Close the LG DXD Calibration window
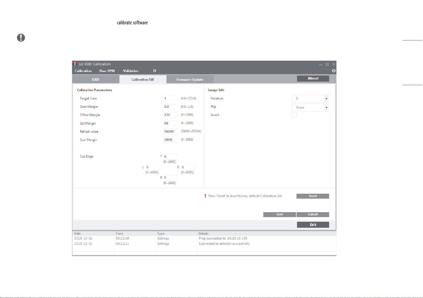Screen dimensions: 423x298 pos(334,64)
